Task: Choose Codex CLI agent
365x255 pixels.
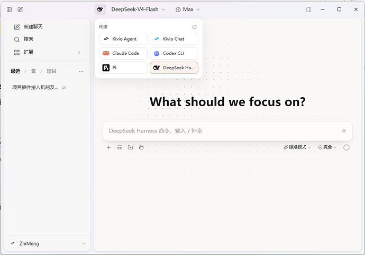Action: click(x=174, y=53)
